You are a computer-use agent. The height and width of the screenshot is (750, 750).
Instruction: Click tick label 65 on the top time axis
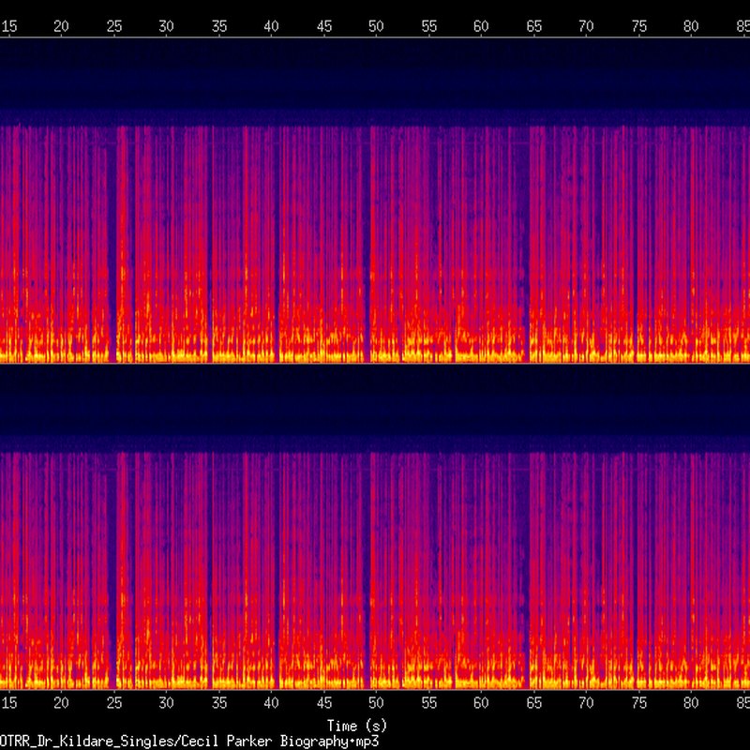click(x=534, y=26)
